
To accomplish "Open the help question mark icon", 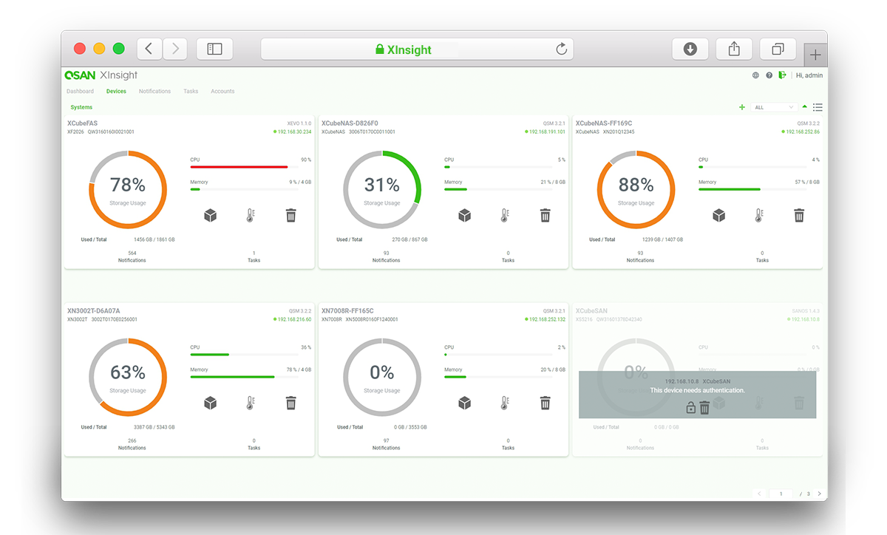I will coord(769,75).
